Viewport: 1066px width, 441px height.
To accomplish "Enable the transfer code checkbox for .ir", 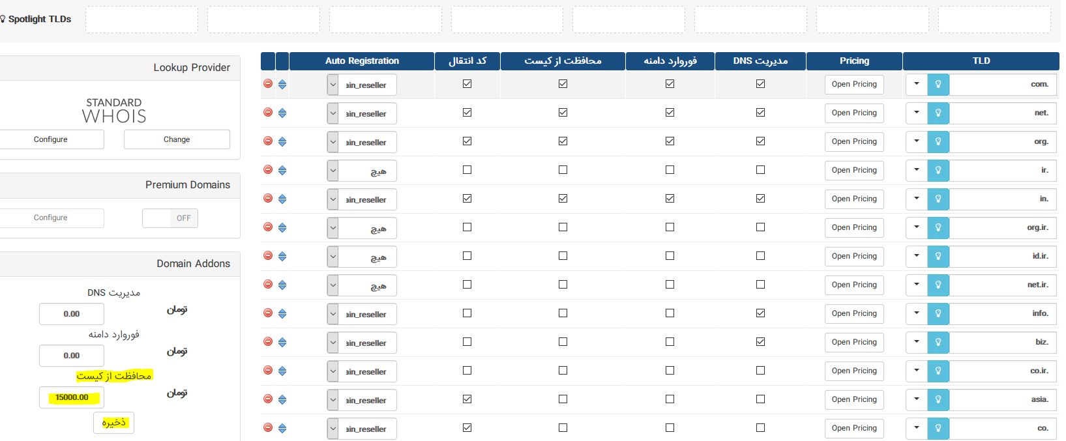I will (x=467, y=170).
